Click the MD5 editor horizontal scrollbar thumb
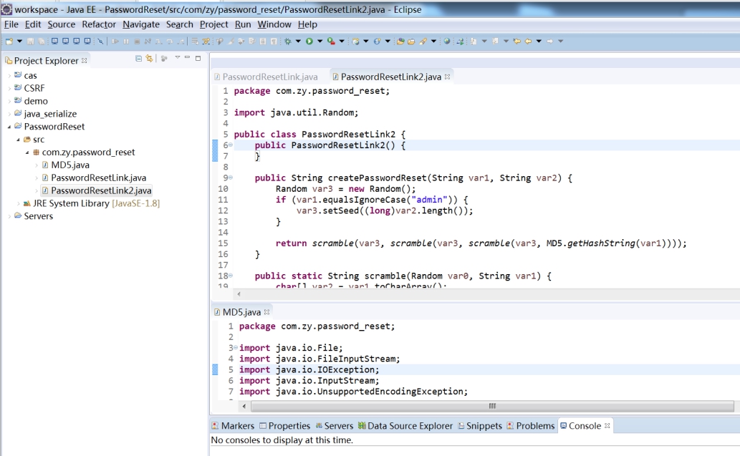The image size is (740, 456). coord(492,406)
